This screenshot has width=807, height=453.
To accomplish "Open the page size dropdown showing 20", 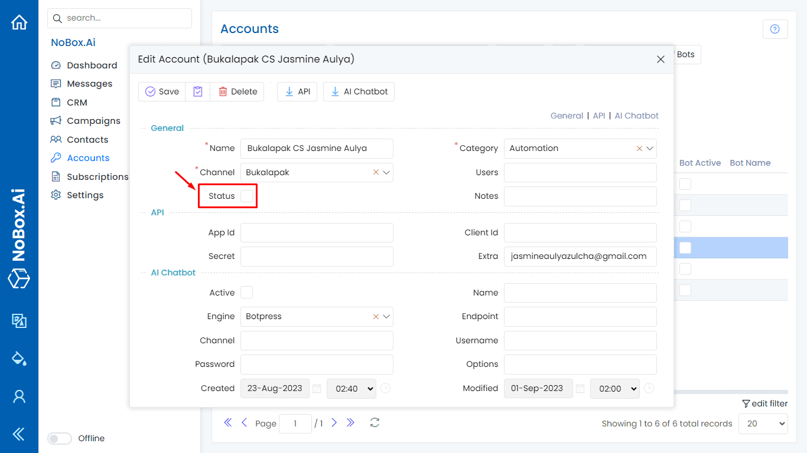I will click(x=763, y=424).
